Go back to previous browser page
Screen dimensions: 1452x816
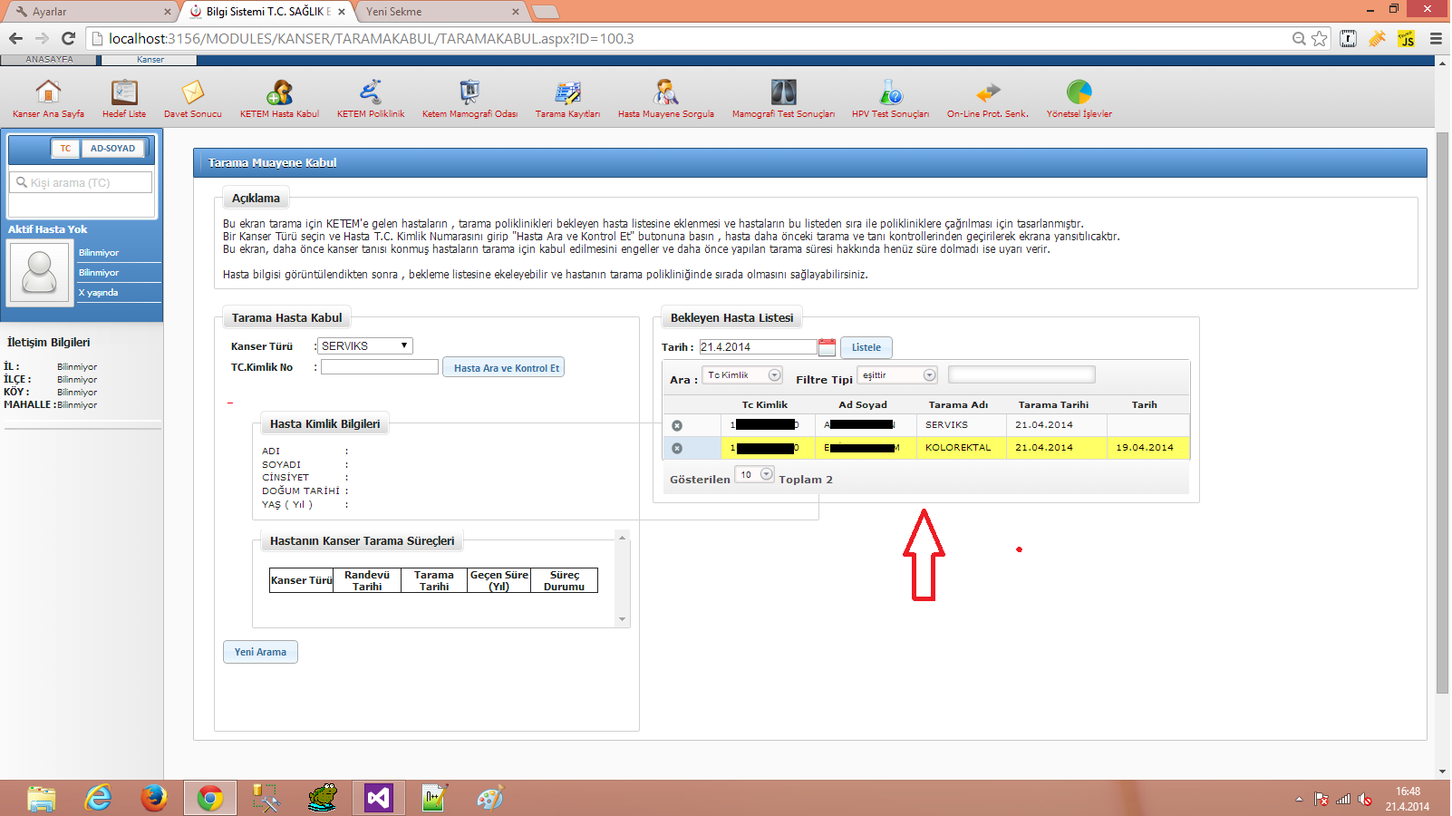pos(15,38)
